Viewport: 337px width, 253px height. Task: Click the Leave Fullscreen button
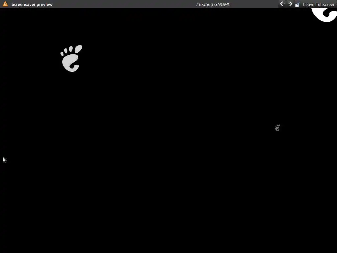(315, 4)
